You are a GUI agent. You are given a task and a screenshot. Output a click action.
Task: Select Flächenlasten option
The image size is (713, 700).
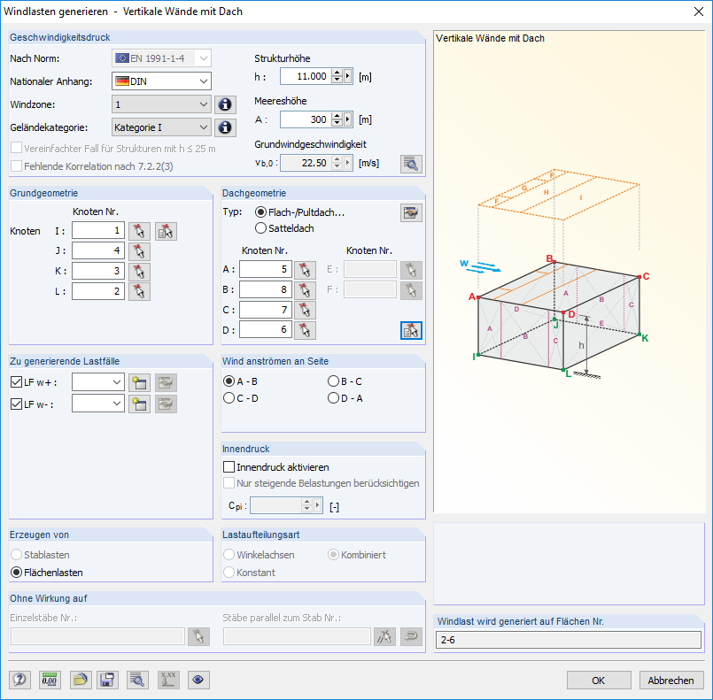coord(16,573)
